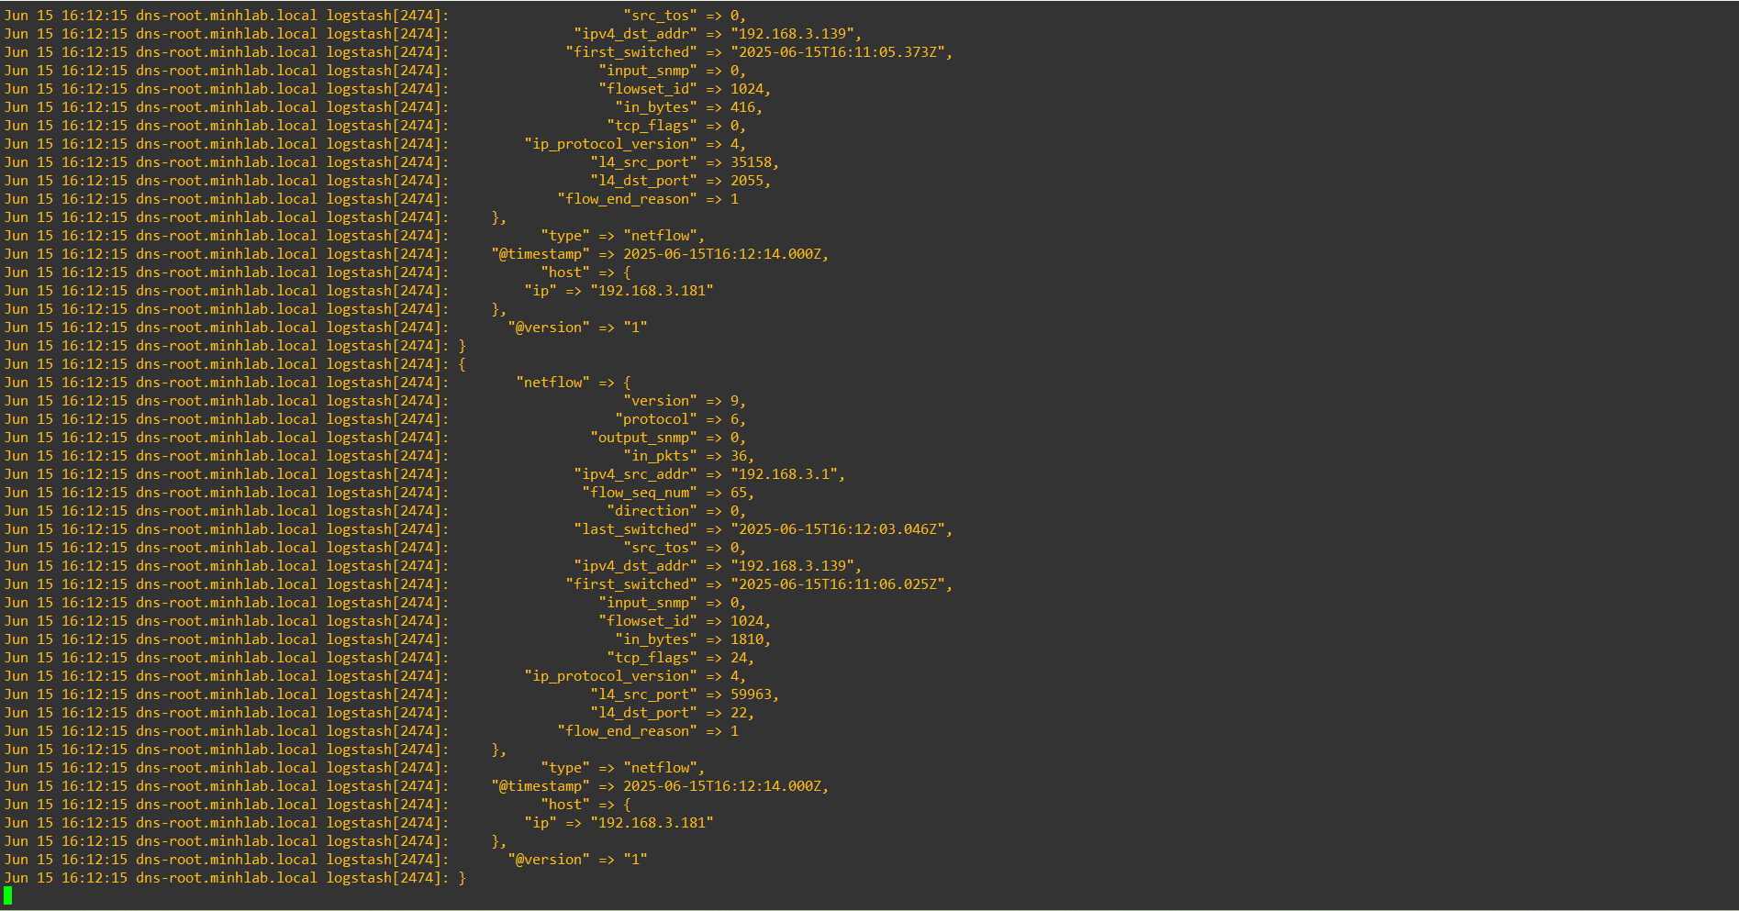Click the "protocol" => 6 value

pyautogui.click(x=734, y=419)
